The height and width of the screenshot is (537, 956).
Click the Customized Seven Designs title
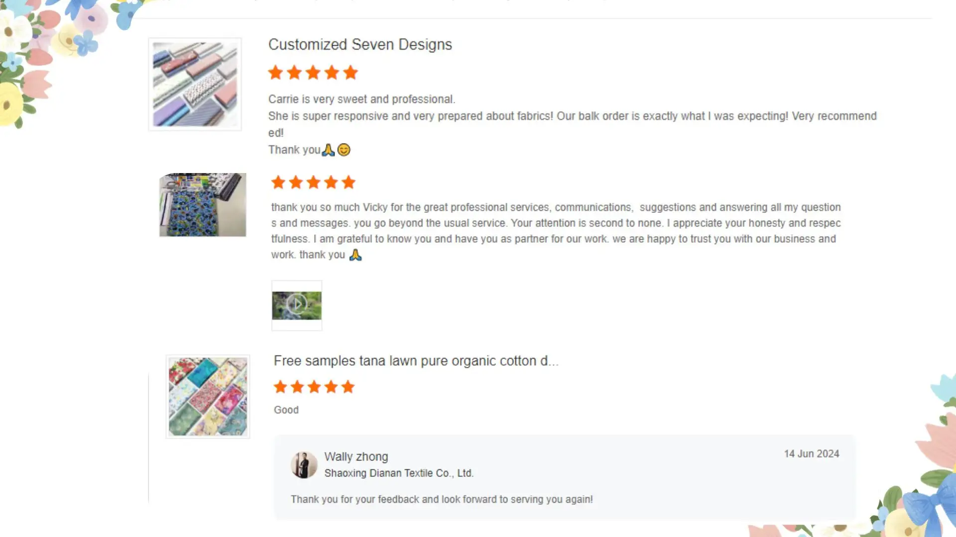[360, 45]
